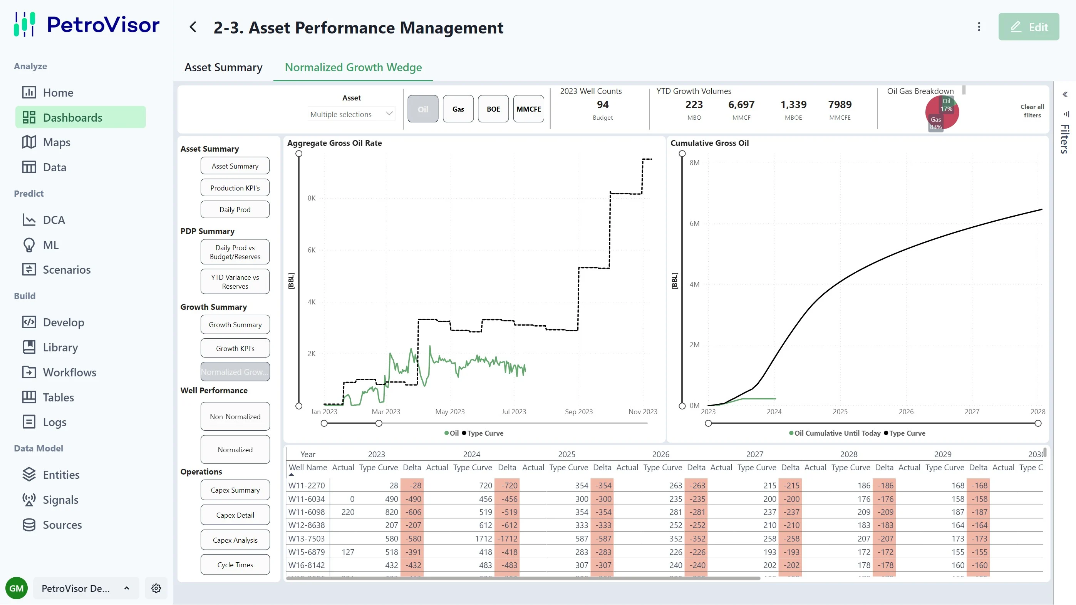Click the Signals antenna icon
The image size is (1076, 605).
click(29, 500)
